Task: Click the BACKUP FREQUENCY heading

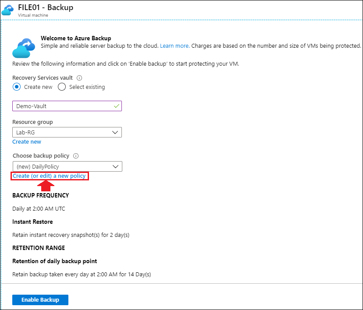Action: pyautogui.click(x=40, y=195)
